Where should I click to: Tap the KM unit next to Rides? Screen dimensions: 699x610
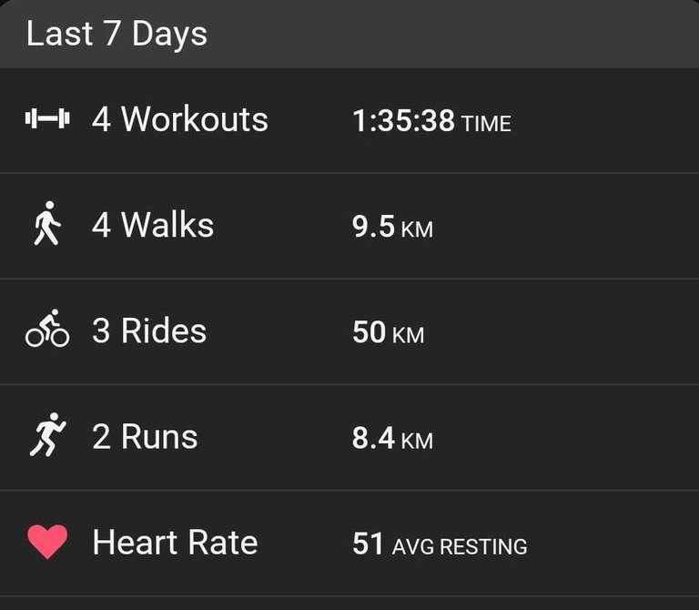click(408, 335)
